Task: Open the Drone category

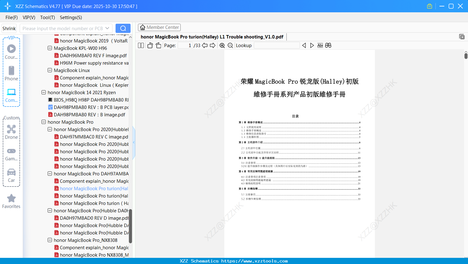Action: 11,132
